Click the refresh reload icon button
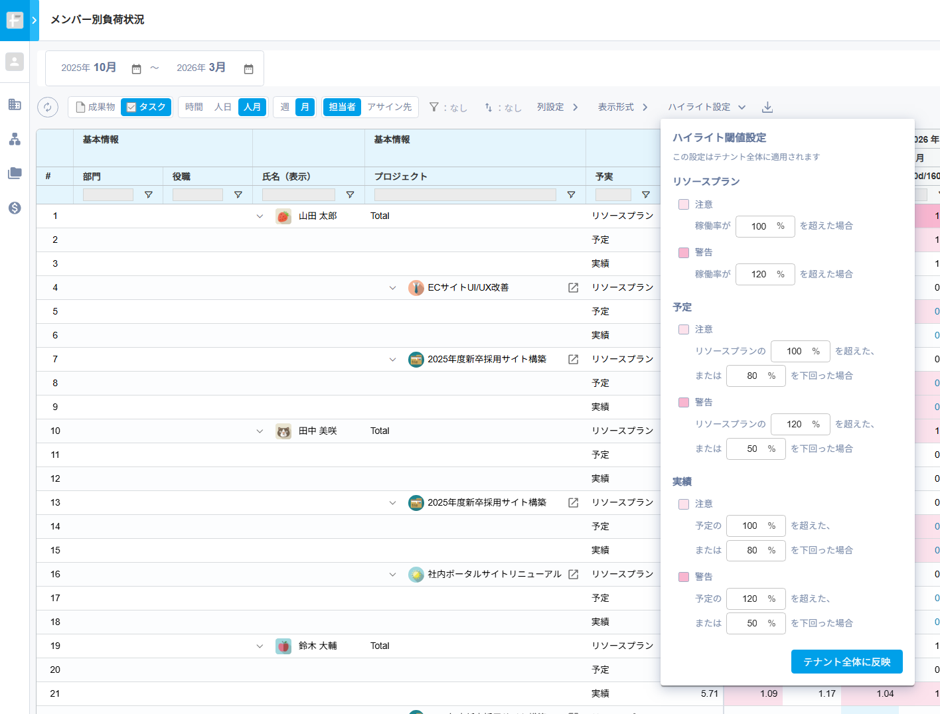Viewport: 940px width, 714px height. (48, 107)
